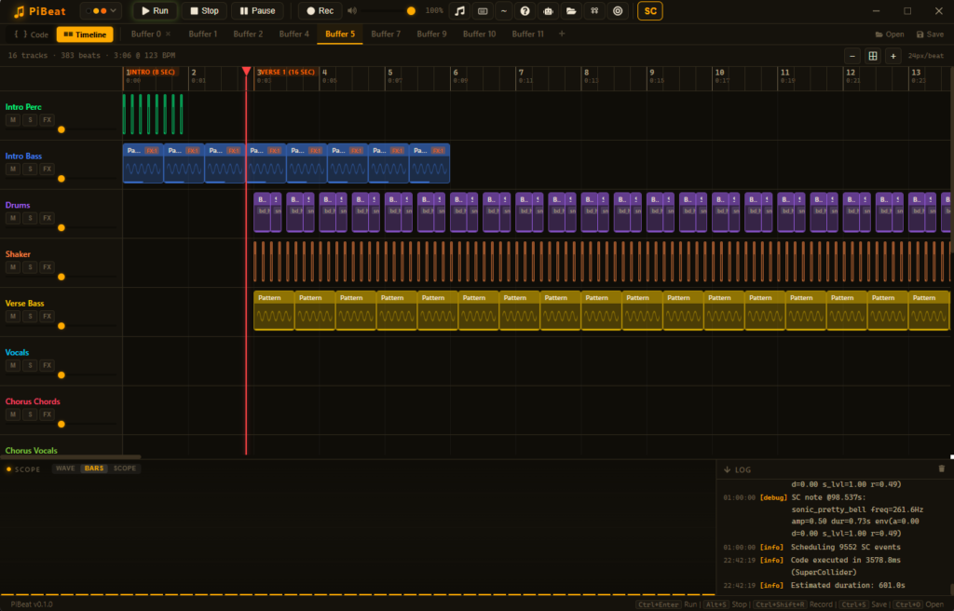Click the timeline zoom-out minus icon
This screenshot has width=954, height=611.
852,56
